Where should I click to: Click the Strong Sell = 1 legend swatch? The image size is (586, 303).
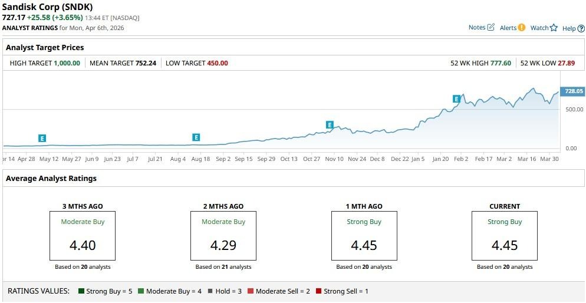point(318,291)
